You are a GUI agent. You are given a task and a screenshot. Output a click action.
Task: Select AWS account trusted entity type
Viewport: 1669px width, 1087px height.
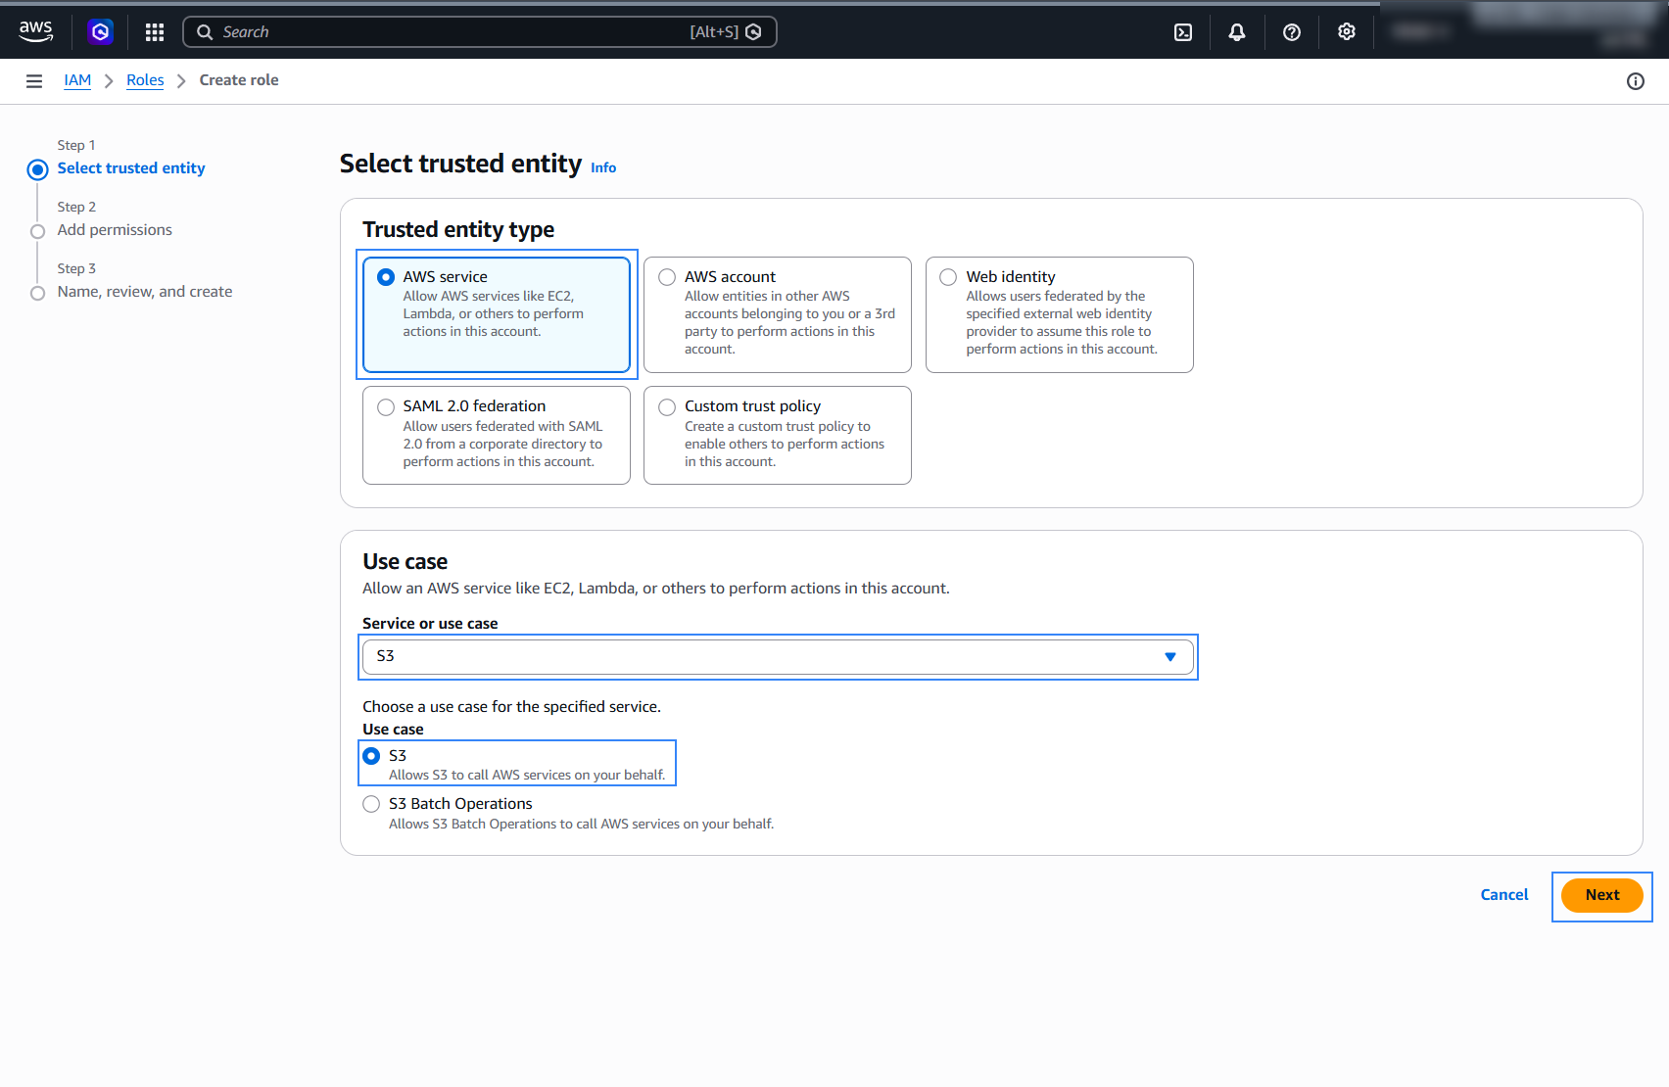(x=778, y=314)
